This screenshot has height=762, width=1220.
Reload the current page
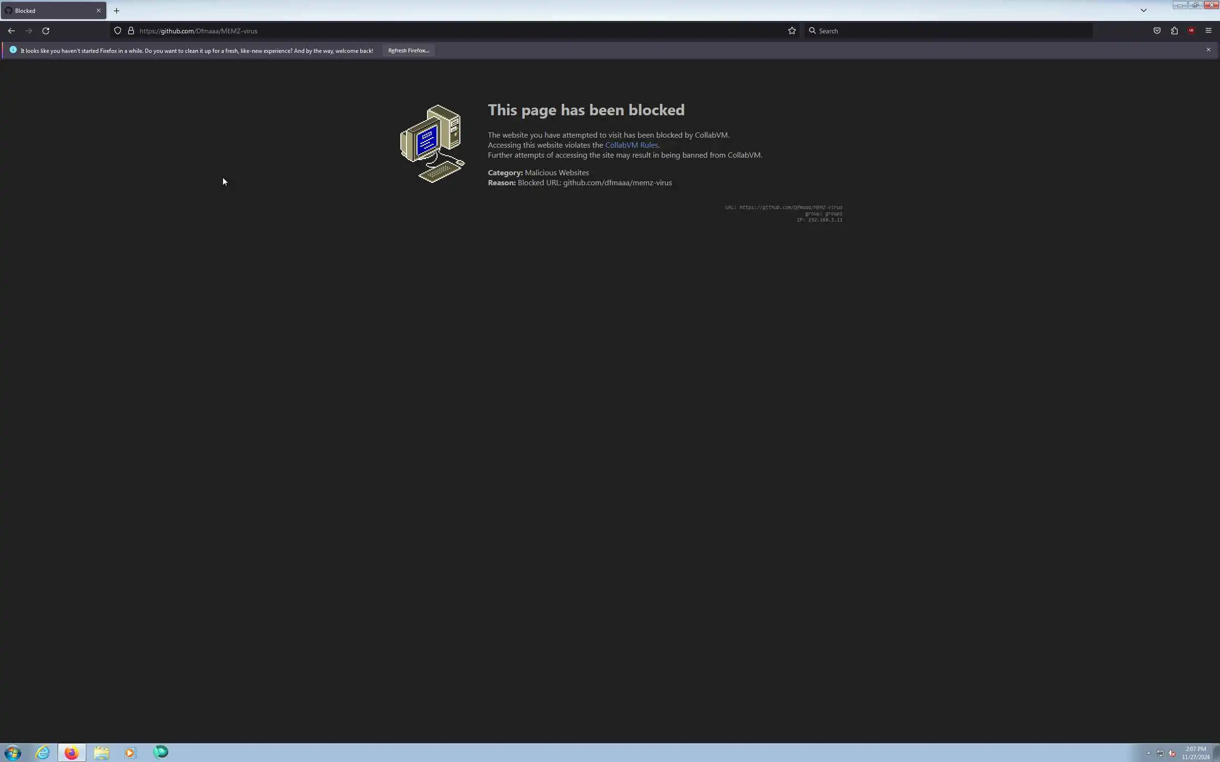(x=45, y=31)
